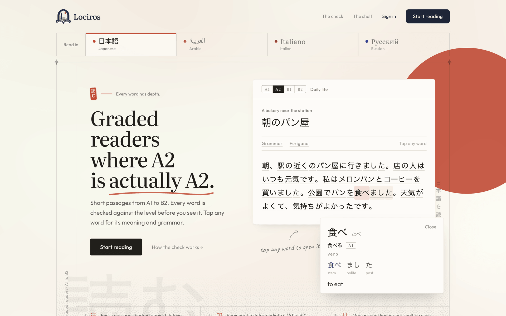This screenshot has height=316, width=506.
Task: Click the red 読む stamp icon
Action: click(93, 94)
